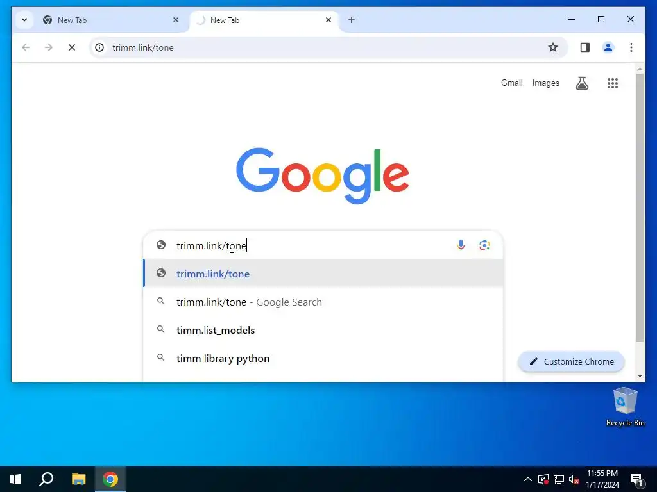Open the tab search dropdown arrow

coord(24,20)
